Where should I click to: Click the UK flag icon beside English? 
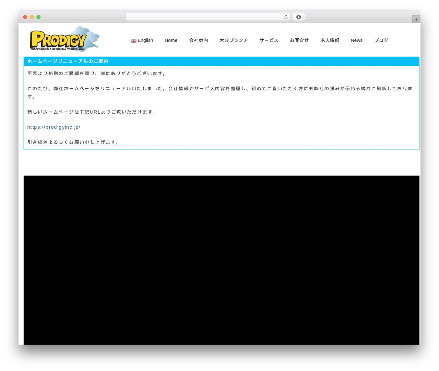click(133, 41)
